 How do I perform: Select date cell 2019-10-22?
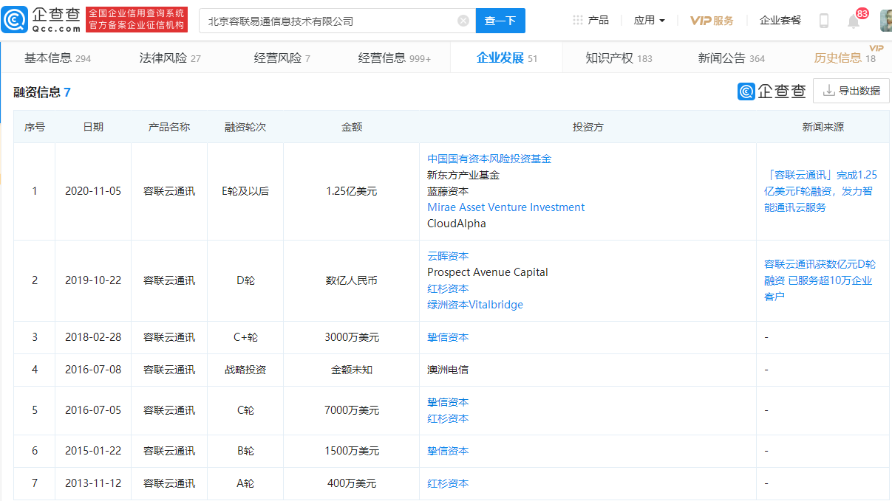pos(93,280)
